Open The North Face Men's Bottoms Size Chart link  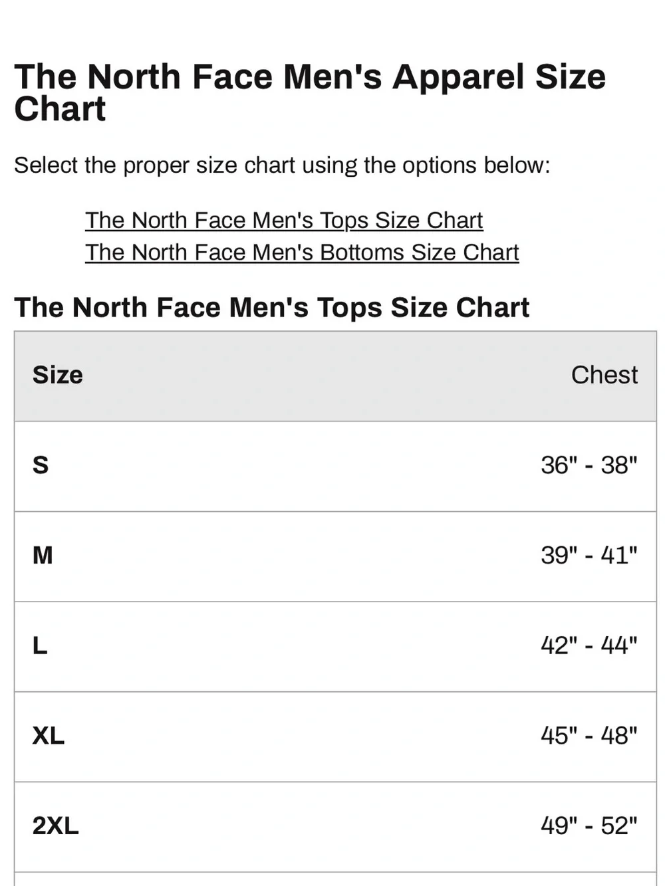click(302, 253)
